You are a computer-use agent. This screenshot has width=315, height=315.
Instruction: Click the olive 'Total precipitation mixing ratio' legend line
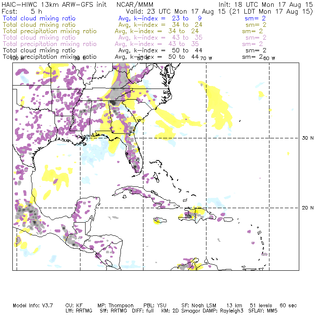click(x=50, y=31)
